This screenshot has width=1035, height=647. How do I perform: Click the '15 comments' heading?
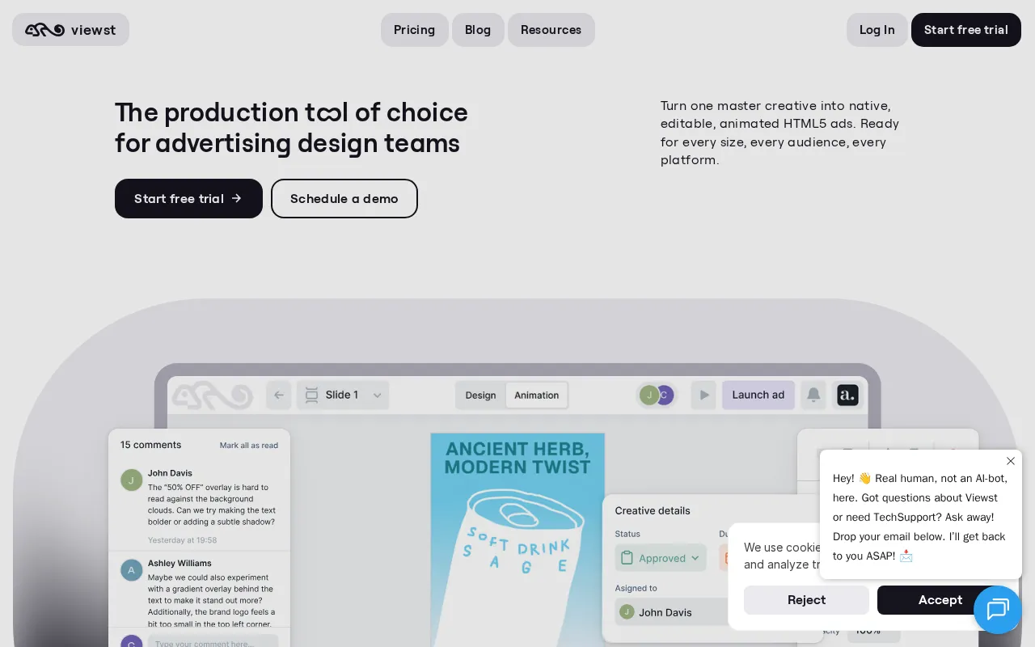(x=151, y=445)
